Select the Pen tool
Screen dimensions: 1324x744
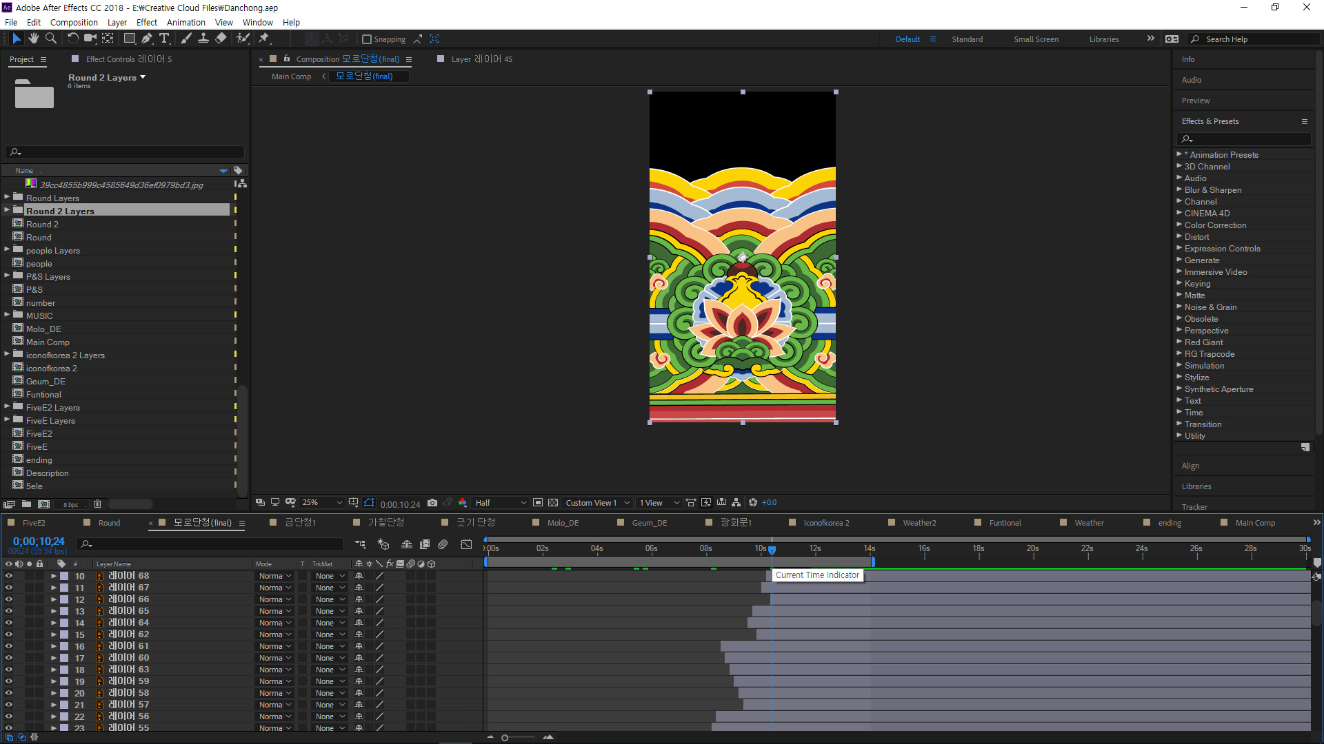(x=147, y=39)
